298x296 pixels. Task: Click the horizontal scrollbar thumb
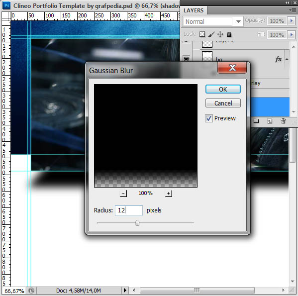click(x=197, y=290)
